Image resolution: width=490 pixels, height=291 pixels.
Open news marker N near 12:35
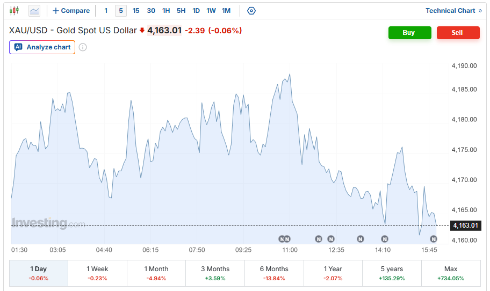tap(331, 239)
